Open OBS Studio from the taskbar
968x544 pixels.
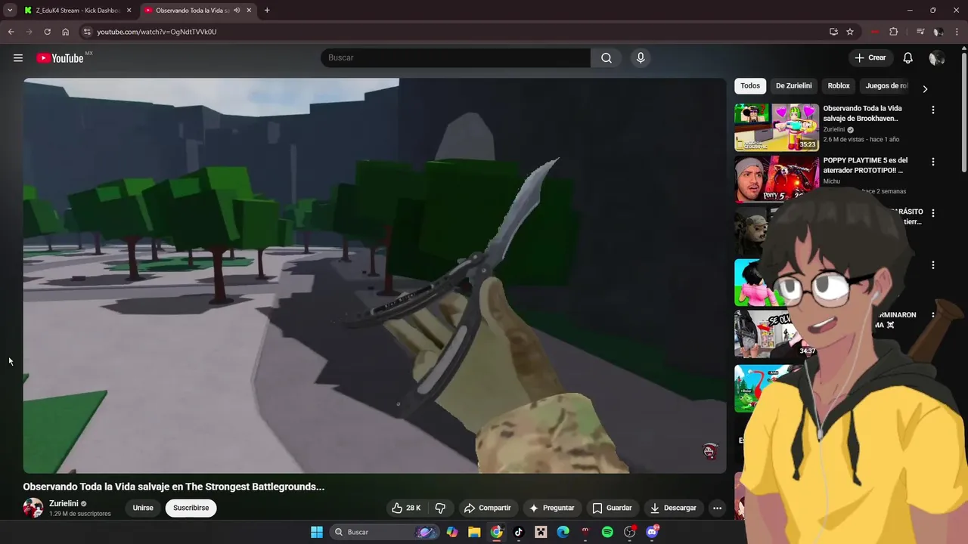[629, 532]
